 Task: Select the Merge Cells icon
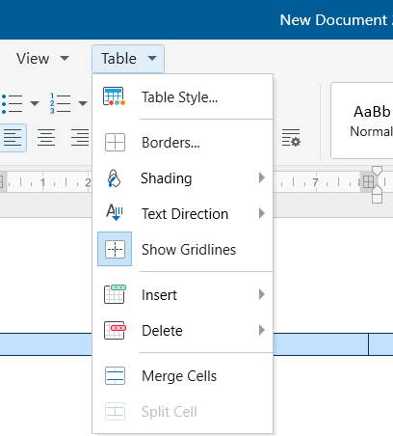click(x=115, y=375)
